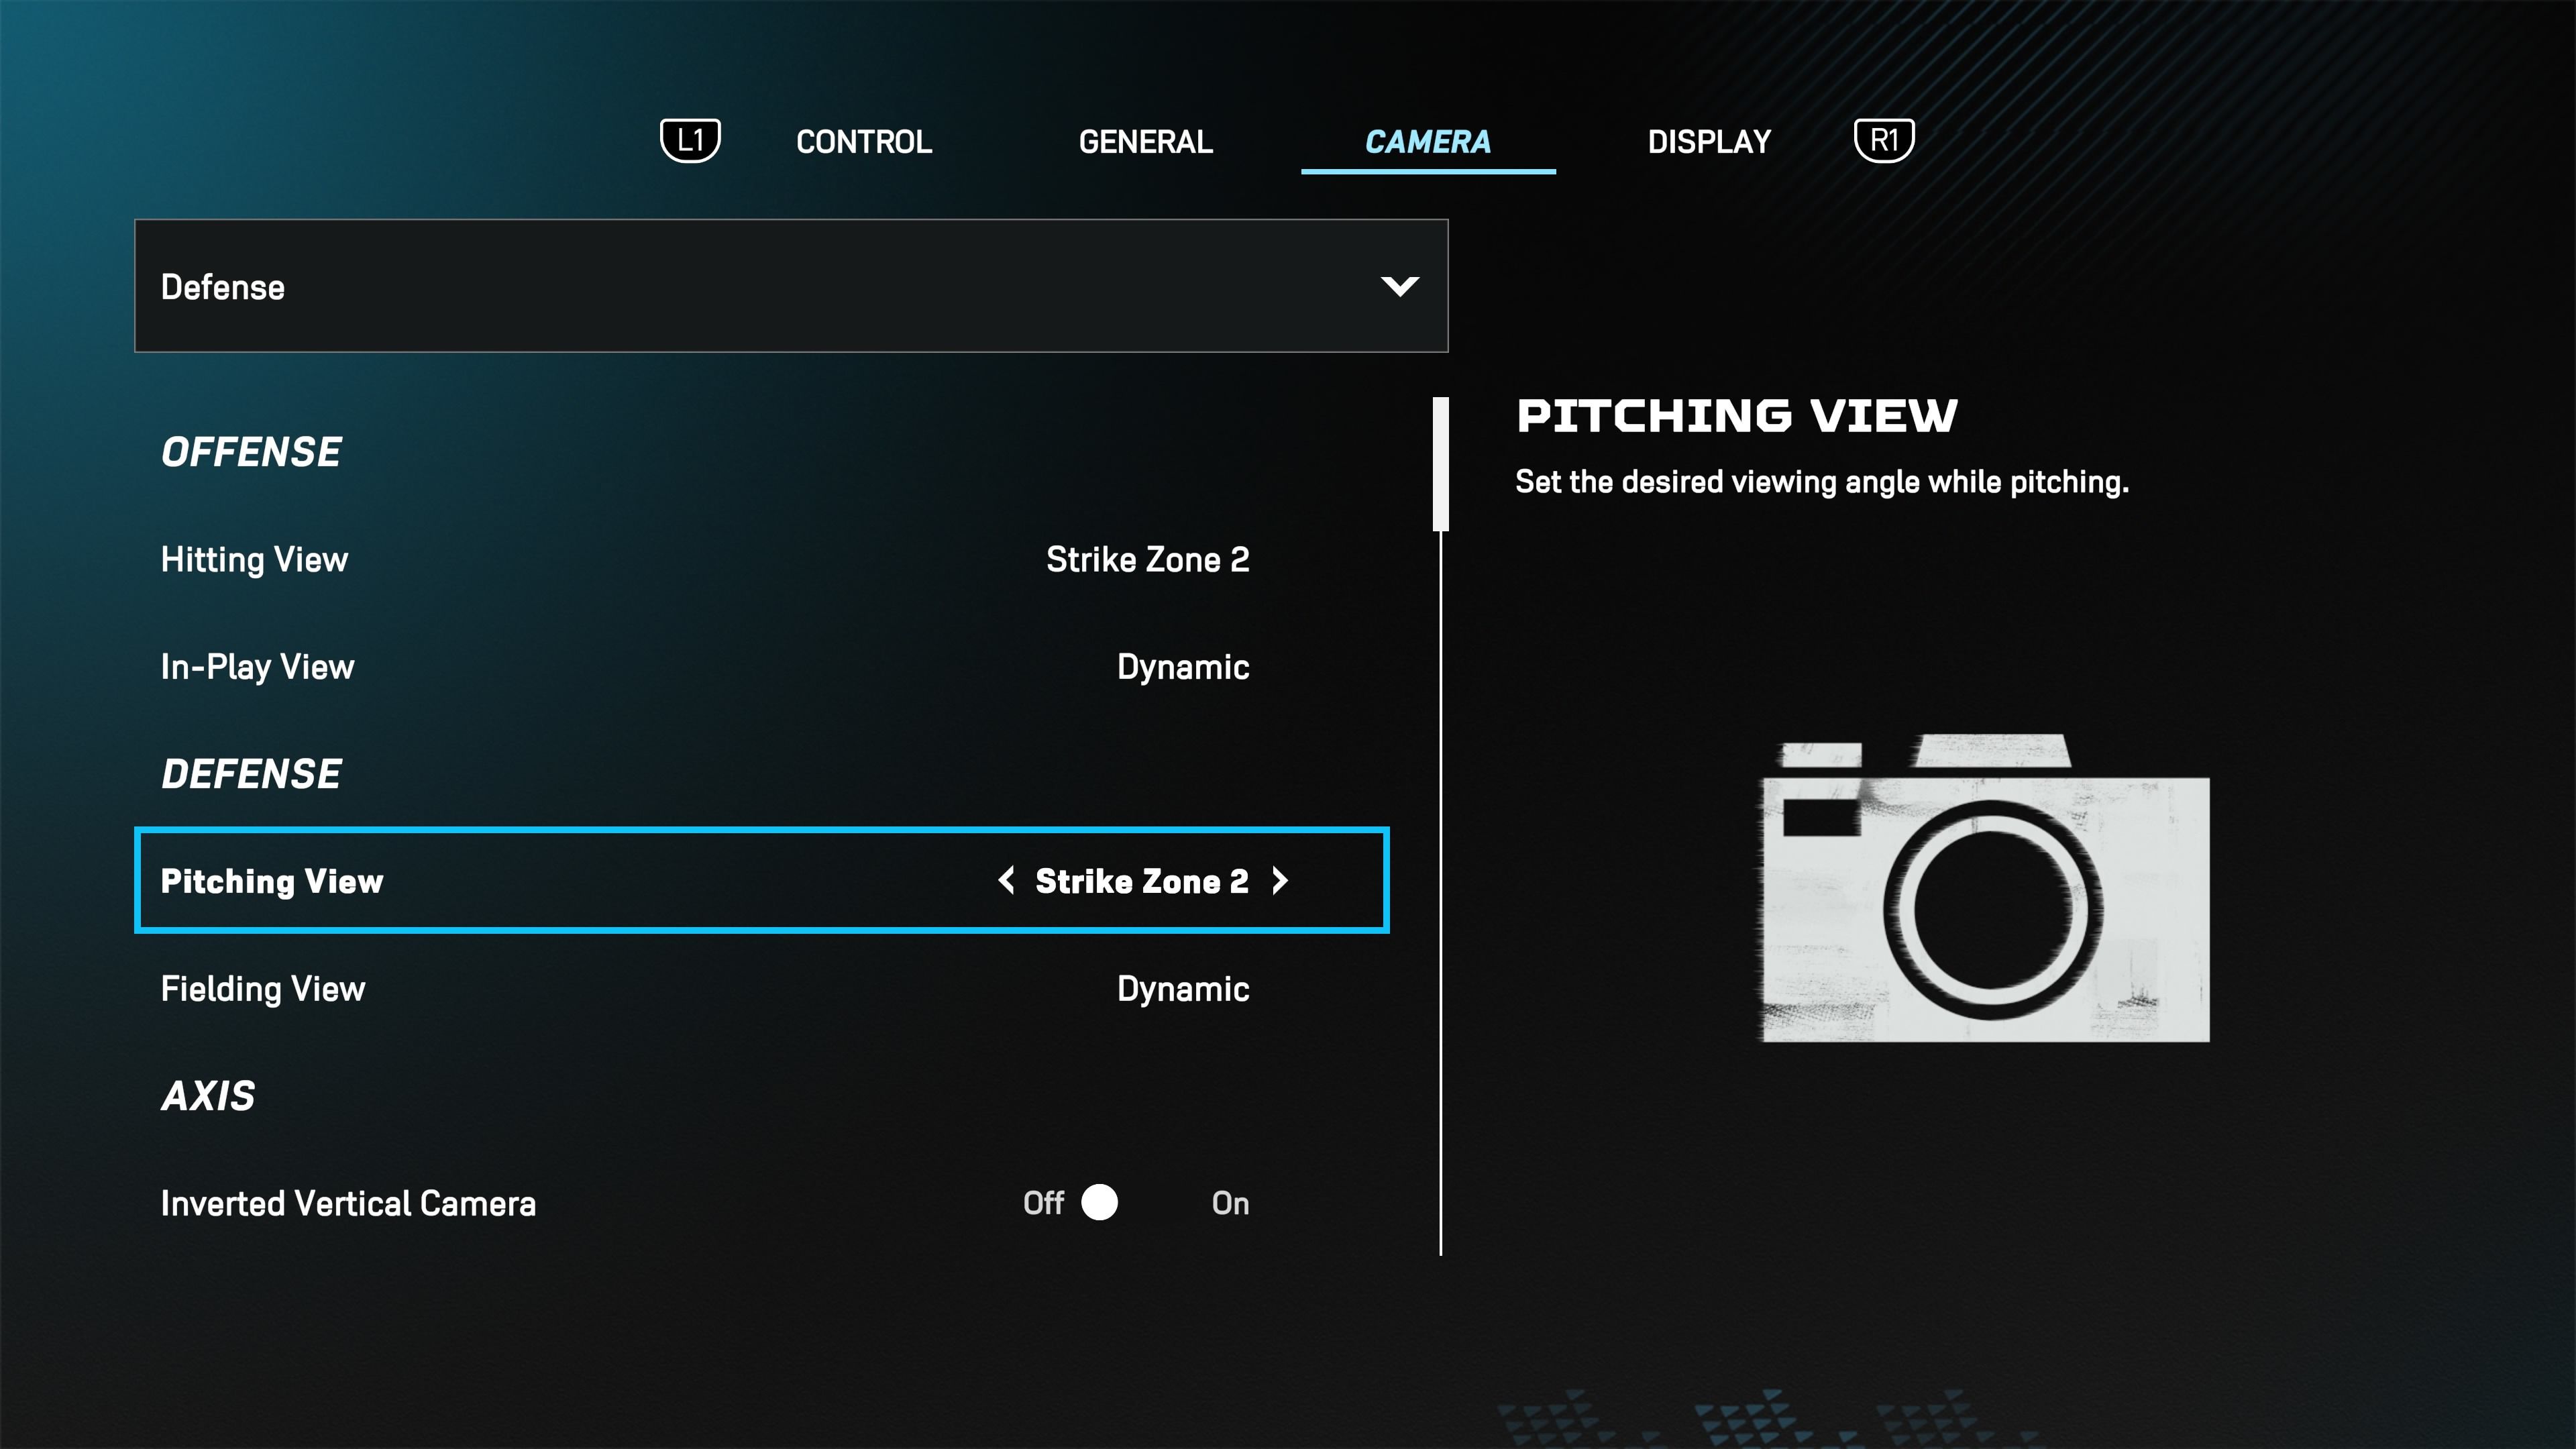
Task: Click right arrow on Pitching View
Action: coord(1286,881)
